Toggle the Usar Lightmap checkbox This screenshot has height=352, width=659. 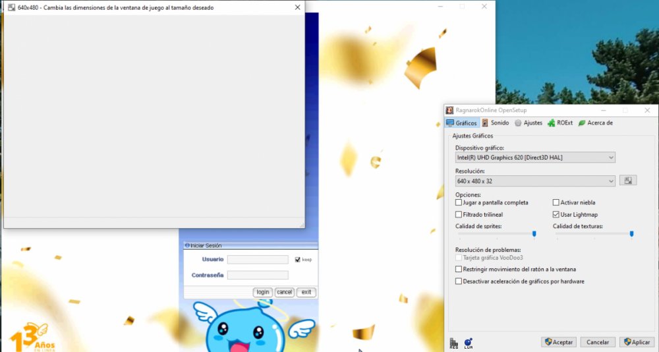coord(556,214)
